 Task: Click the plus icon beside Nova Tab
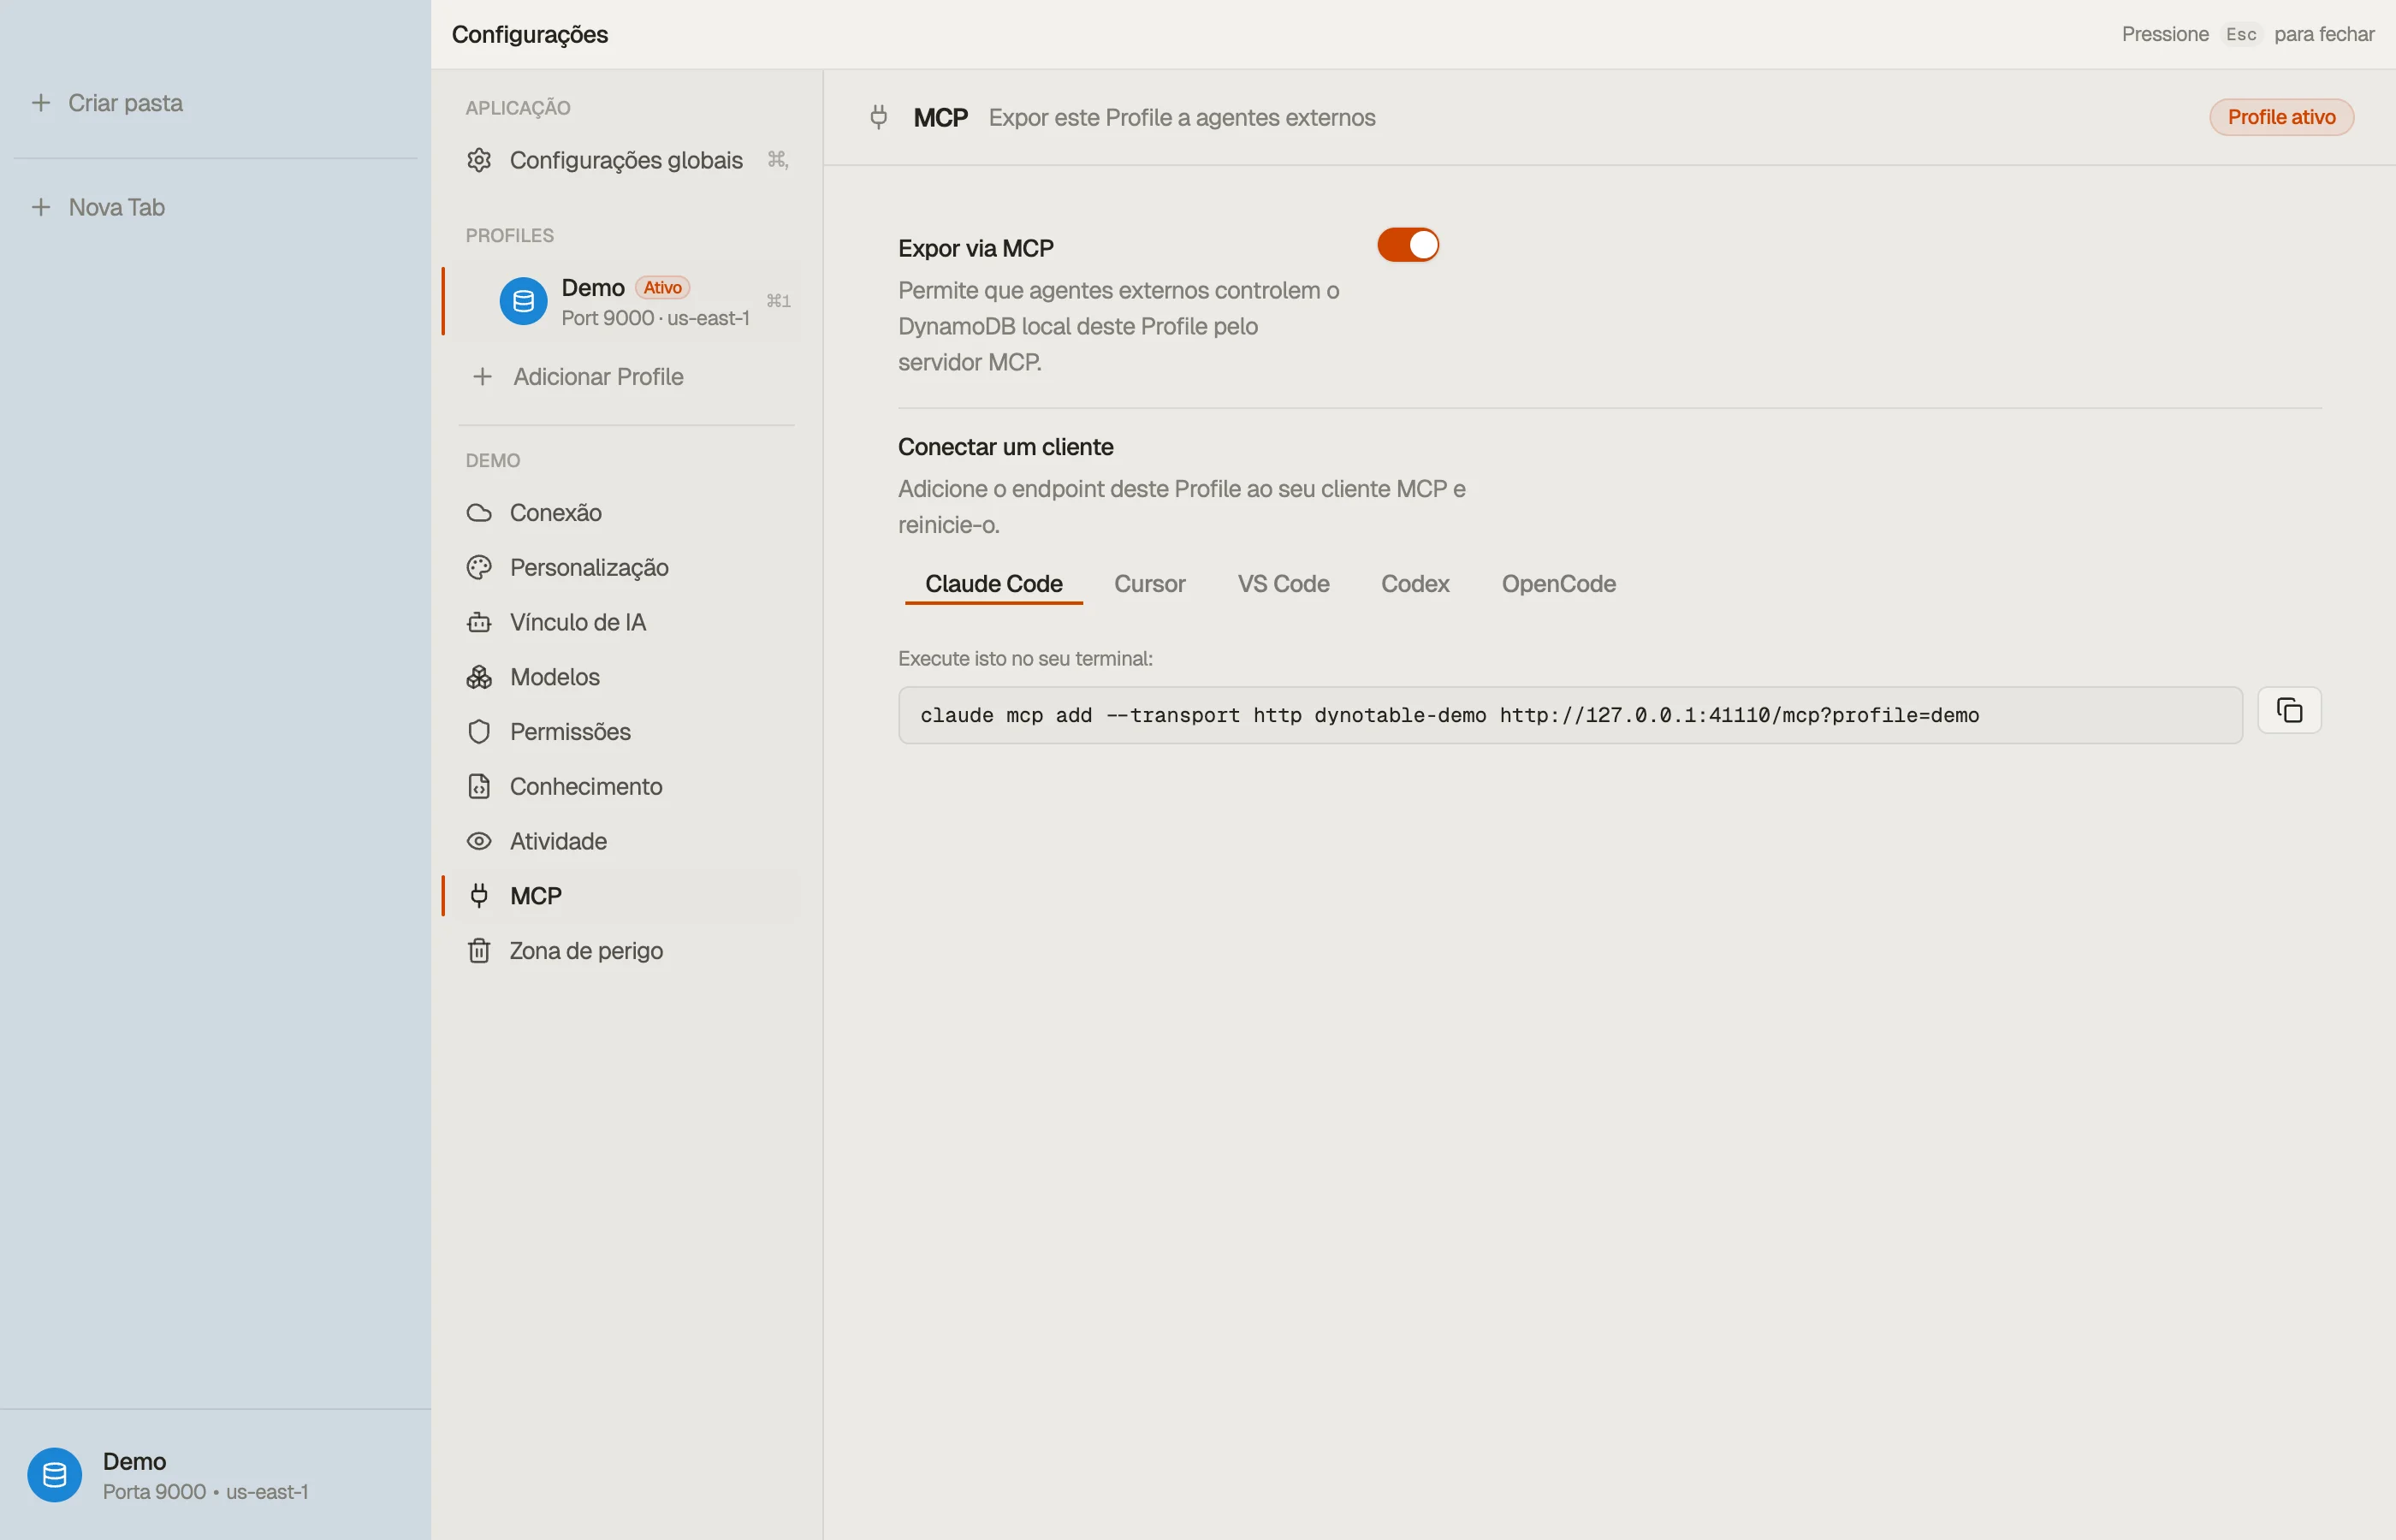point(41,207)
